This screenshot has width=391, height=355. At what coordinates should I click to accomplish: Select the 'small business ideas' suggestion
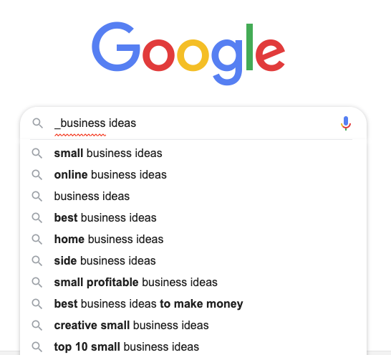click(x=193, y=153)
